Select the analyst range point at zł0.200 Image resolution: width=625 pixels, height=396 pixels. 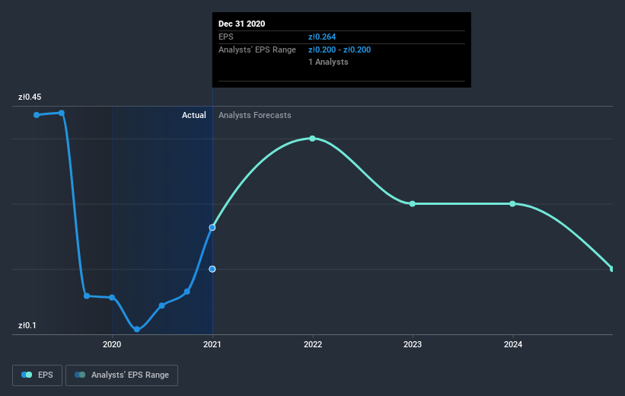pyautogui.click(x=212, y=269)
